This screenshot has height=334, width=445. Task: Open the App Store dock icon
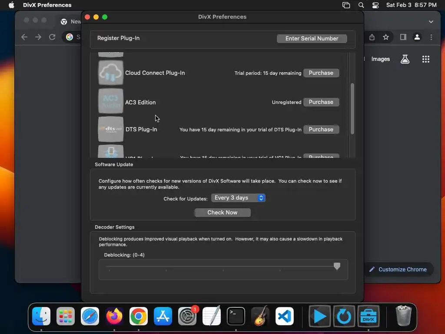coord(163,316)
